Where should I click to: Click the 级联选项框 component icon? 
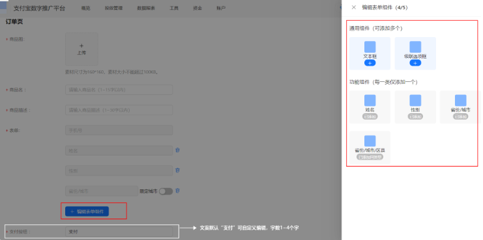pyautogui.click(x=415, y=47)
